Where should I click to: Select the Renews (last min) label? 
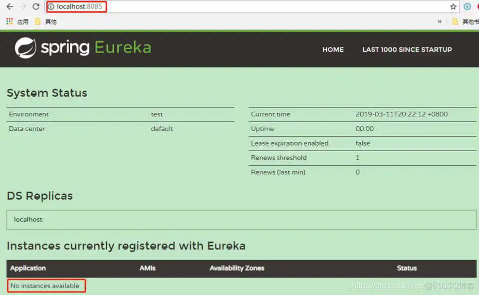tap(278, 172)
